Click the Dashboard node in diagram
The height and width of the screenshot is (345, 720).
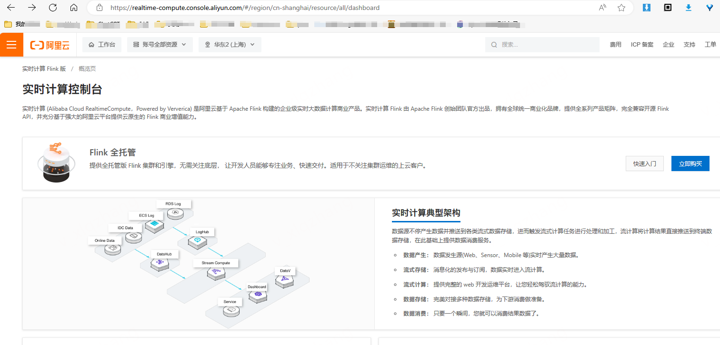tap(257, 292)
